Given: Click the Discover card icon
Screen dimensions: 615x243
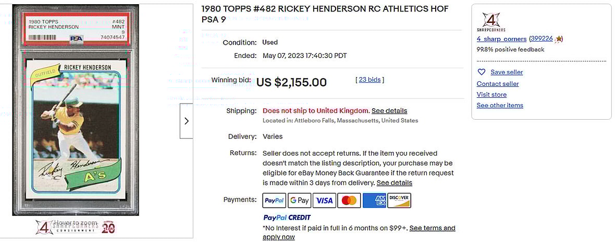Looking at the screenshot, I should pos(399,200).
